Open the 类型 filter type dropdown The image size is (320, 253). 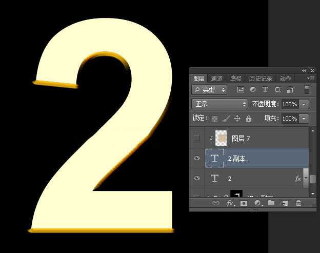[209, 90]
